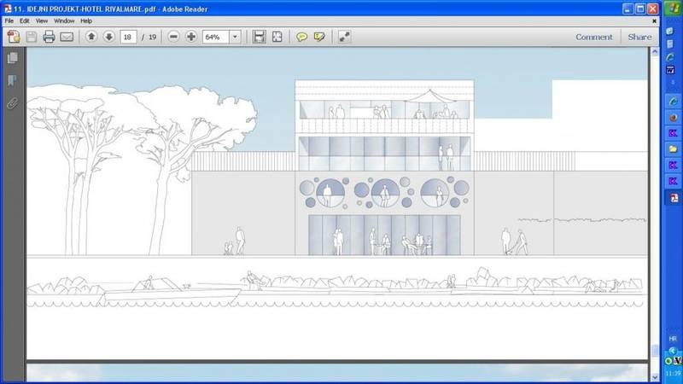Click the page number input field

click(130, 37)
